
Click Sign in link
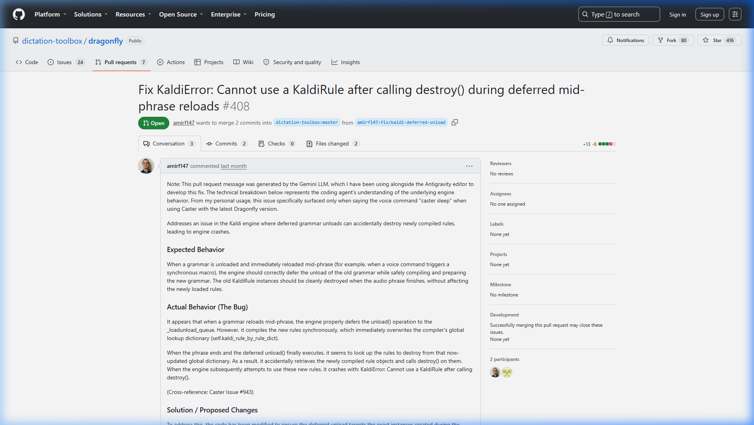(677, 15)
